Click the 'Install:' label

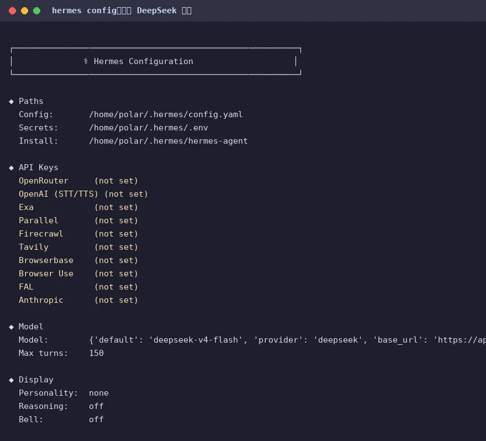[x=39, y=141]
